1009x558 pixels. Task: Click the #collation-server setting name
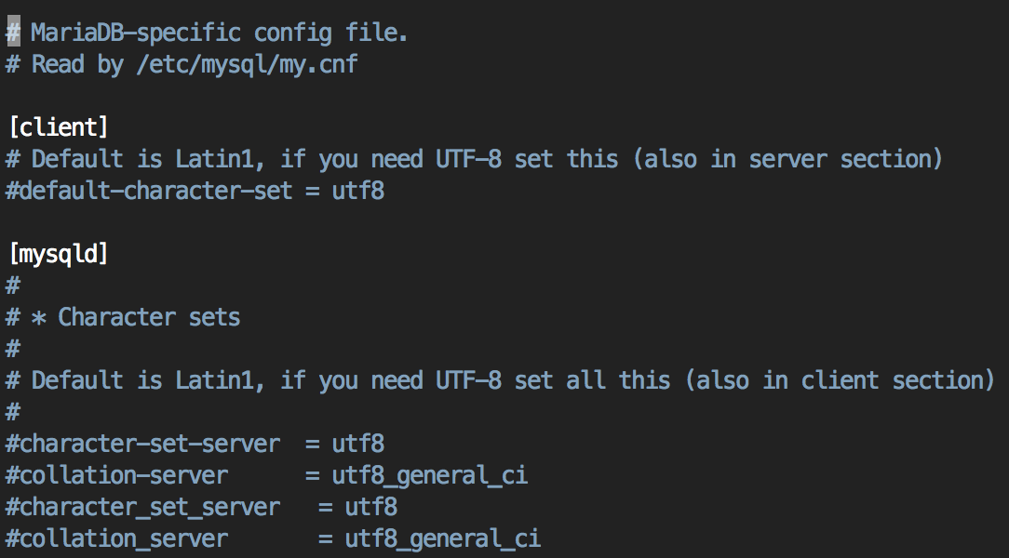tap(117, 476)
